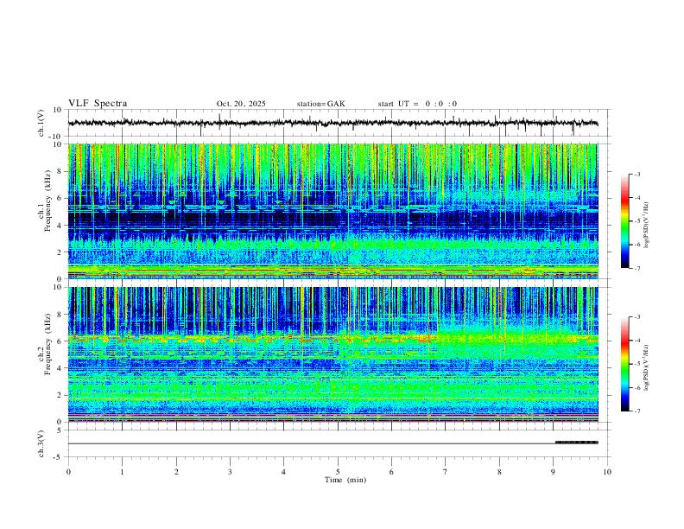Click the "8" kHz tick on ch.2 frequency axis

(60, 315)
